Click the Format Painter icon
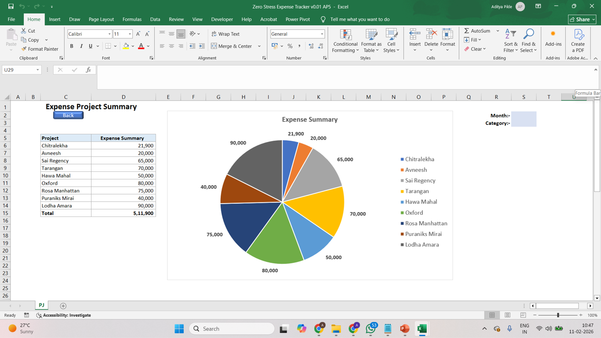The height and width of the screenshot is (338, 601). click(24, 49)
